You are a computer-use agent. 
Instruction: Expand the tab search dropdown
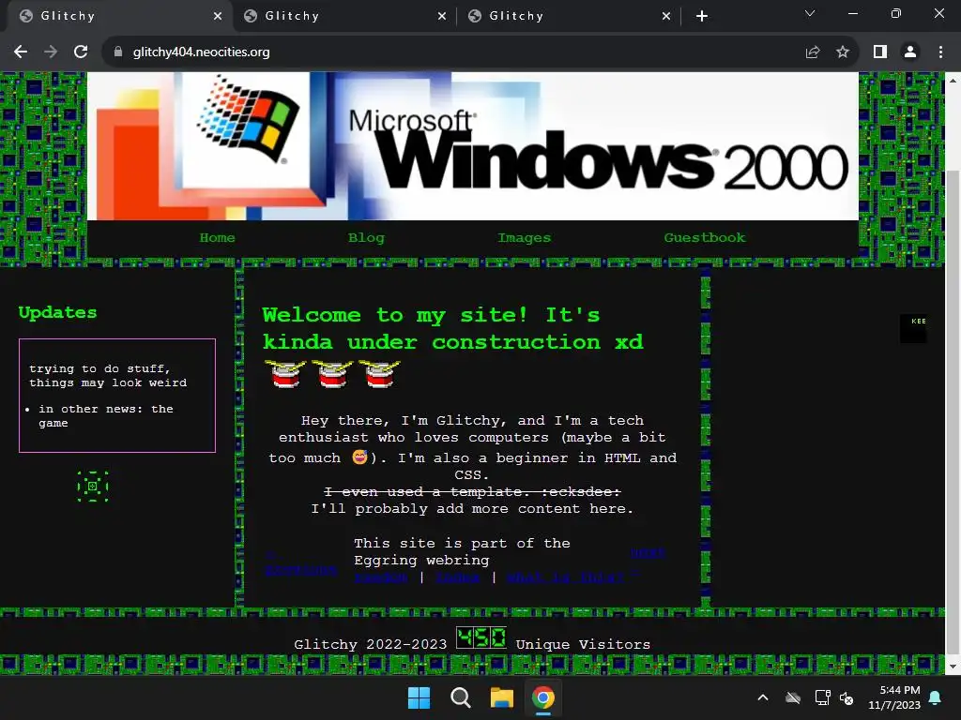click(x=810, y=13)
